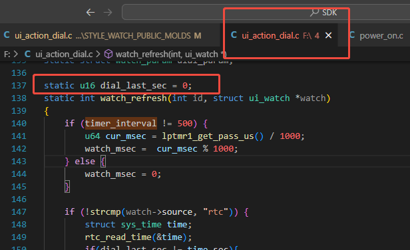Viewport: 410px width, 250px height.
Task: Select the highlighted timer_interval identifier
Action: tap(121, 123)
